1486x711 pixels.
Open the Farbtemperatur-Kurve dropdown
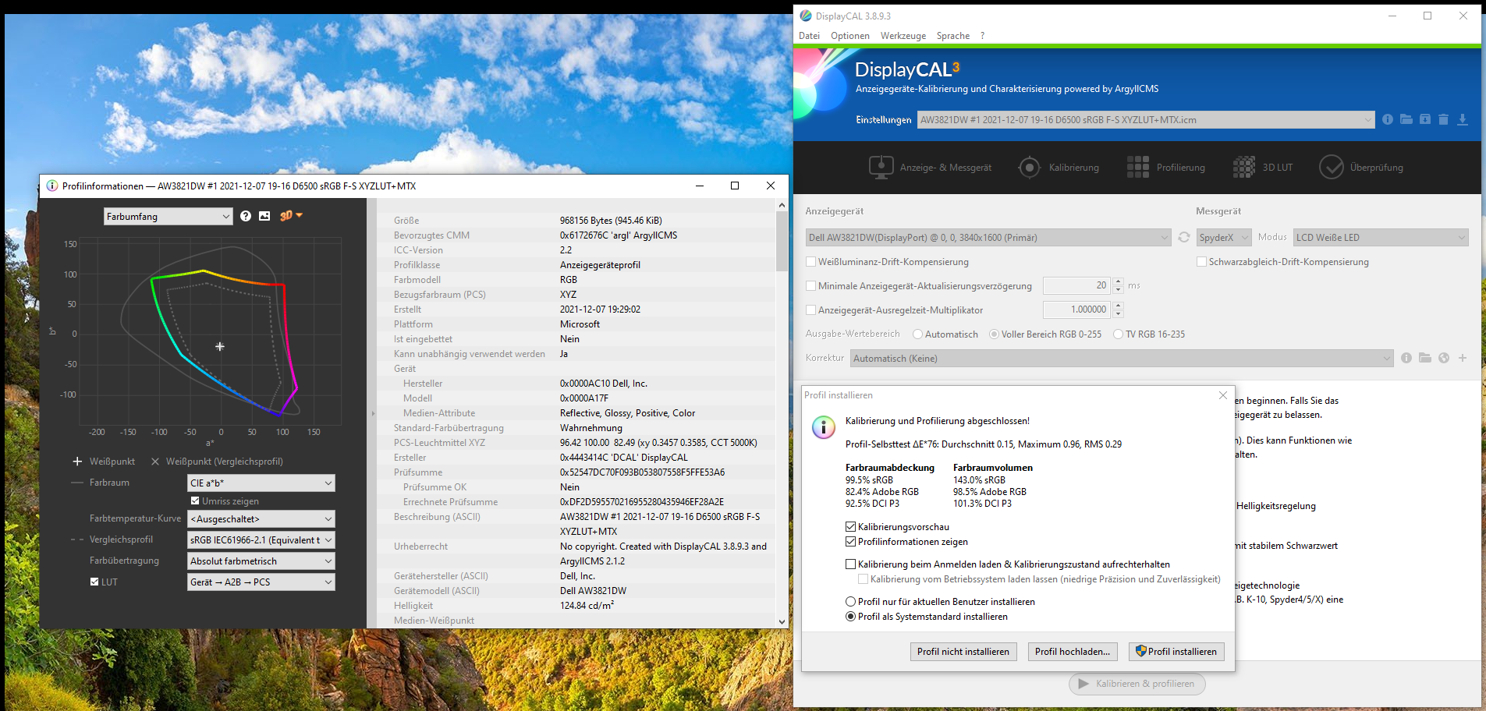[261, 518]
